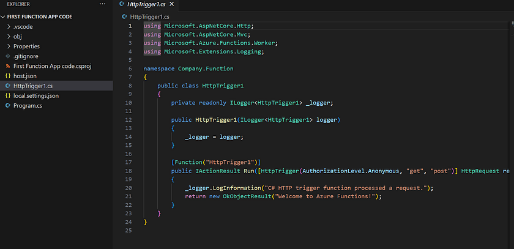The height and width of the screenshot is (249, 514).
Task: Close the HttpTrigger1.cs editor tab
Action: (171, 4)
